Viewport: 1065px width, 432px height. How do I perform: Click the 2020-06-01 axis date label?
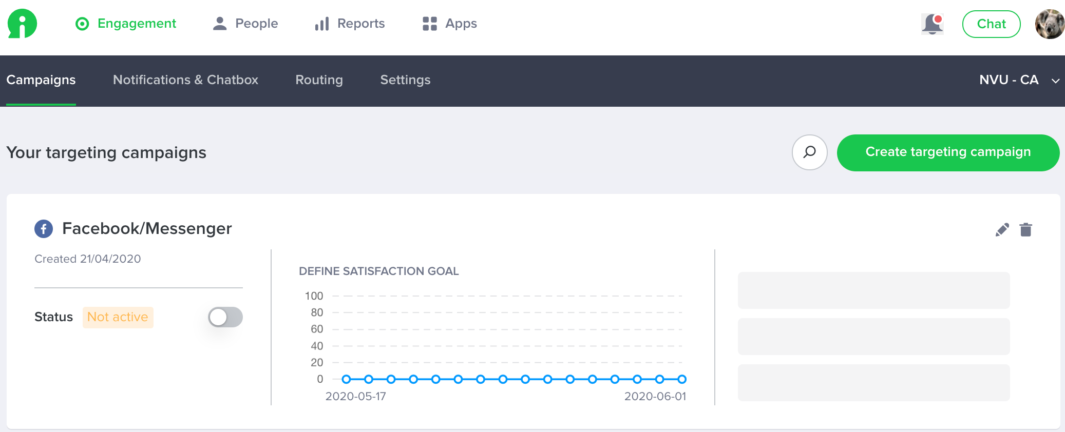(x=655, y=397)
